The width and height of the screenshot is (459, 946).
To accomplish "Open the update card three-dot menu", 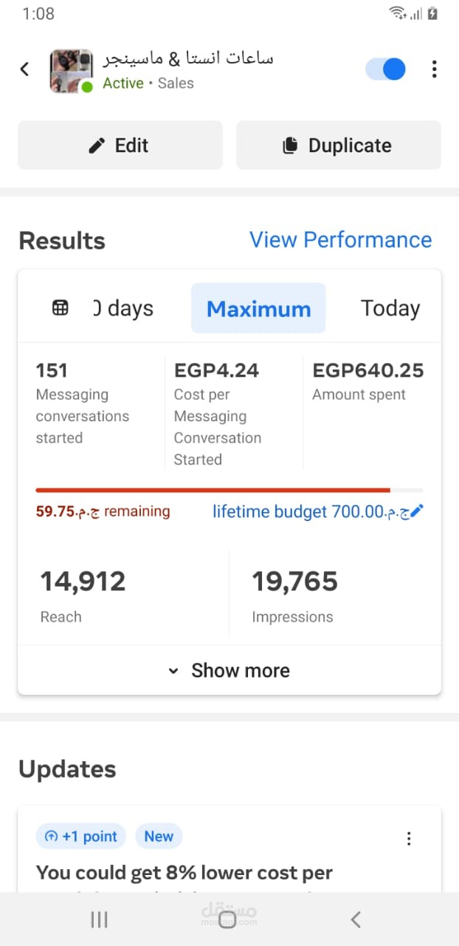I will tap(409, 838).
